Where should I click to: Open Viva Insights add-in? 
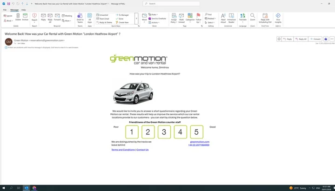(278, 18)
